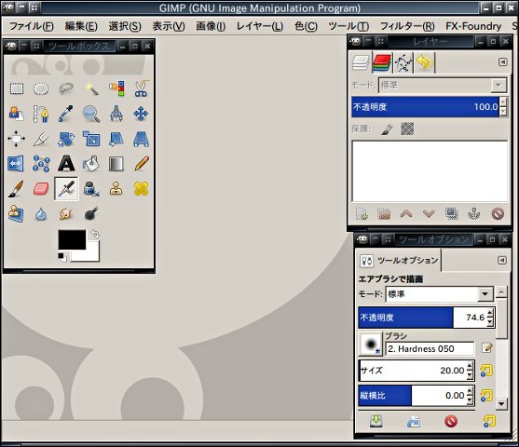Open the ファイル(F) menu

(32, 26)
